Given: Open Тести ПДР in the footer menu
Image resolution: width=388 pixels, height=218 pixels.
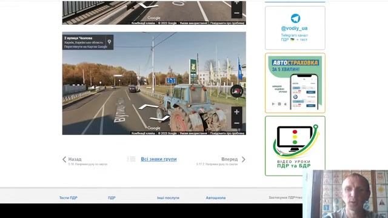Looking at the screenshot, I should (x=69, y=198).
